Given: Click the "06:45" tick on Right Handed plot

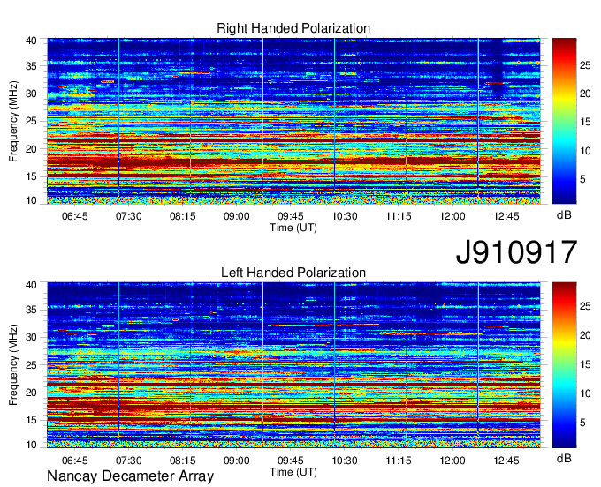Looking at the screenshot, I should coord(75,216).
